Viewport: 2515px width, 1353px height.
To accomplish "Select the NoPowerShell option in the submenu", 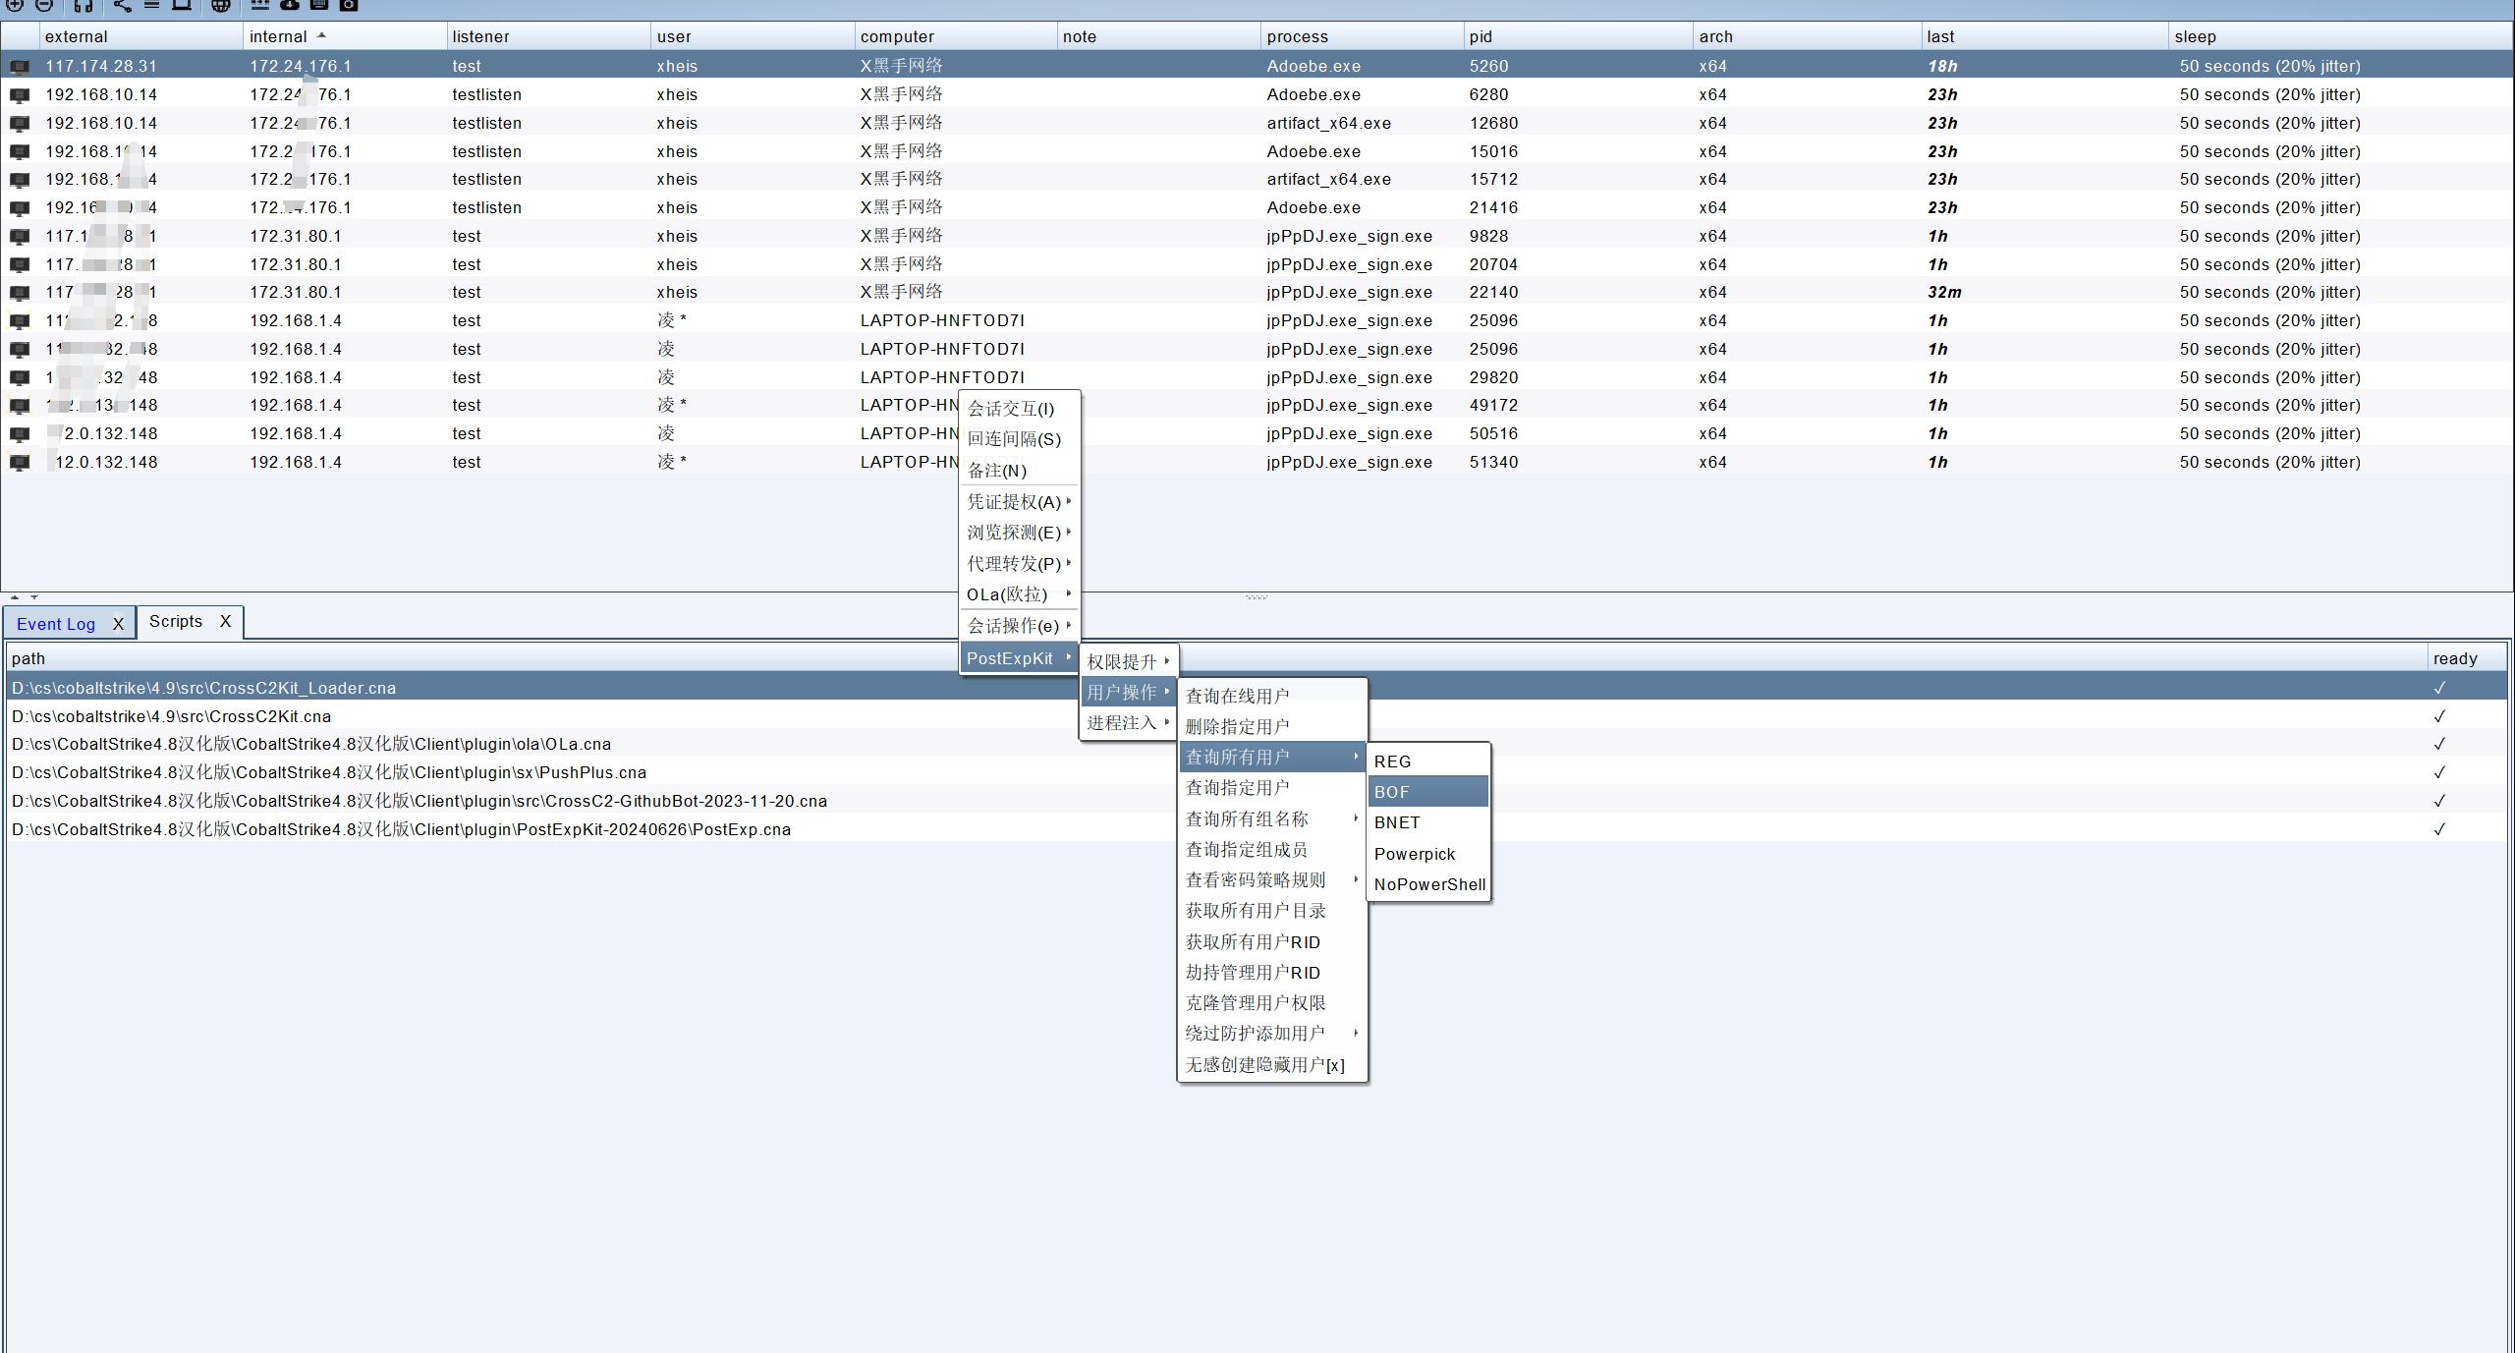I will 1428,884.
